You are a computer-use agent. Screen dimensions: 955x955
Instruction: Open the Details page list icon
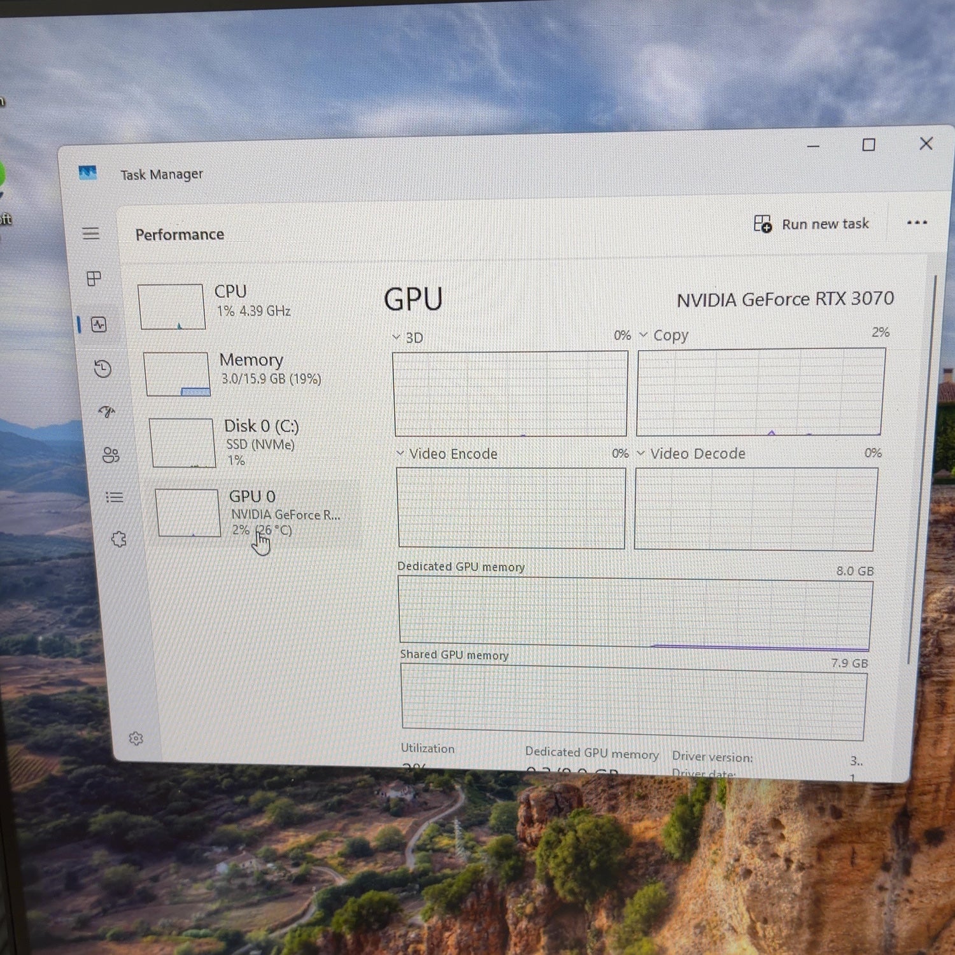coord(115,497)
